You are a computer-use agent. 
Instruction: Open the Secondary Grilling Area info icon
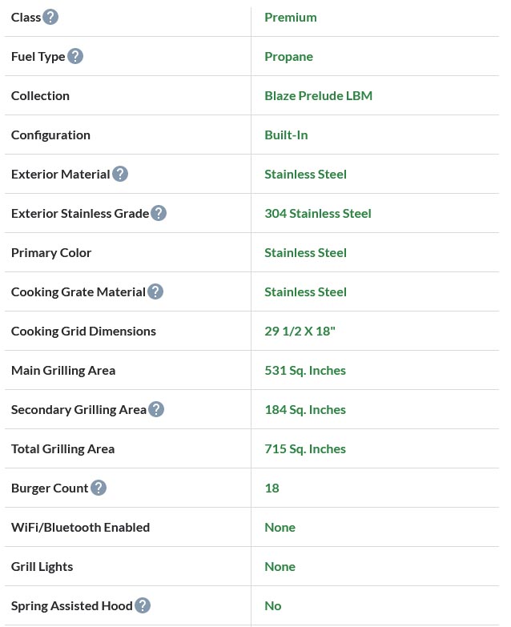(x=156, y=409)
